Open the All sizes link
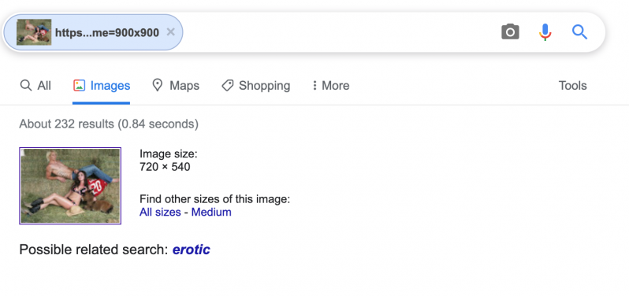629x296 pixels. coord(160,212)
